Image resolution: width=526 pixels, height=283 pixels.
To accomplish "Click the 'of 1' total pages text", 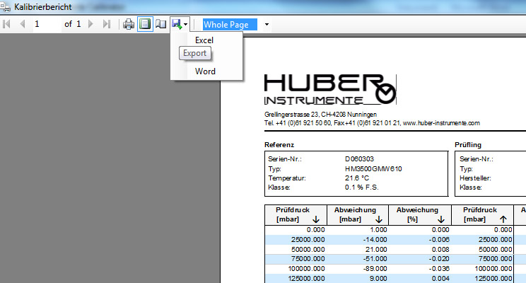I will click(72, 24).
